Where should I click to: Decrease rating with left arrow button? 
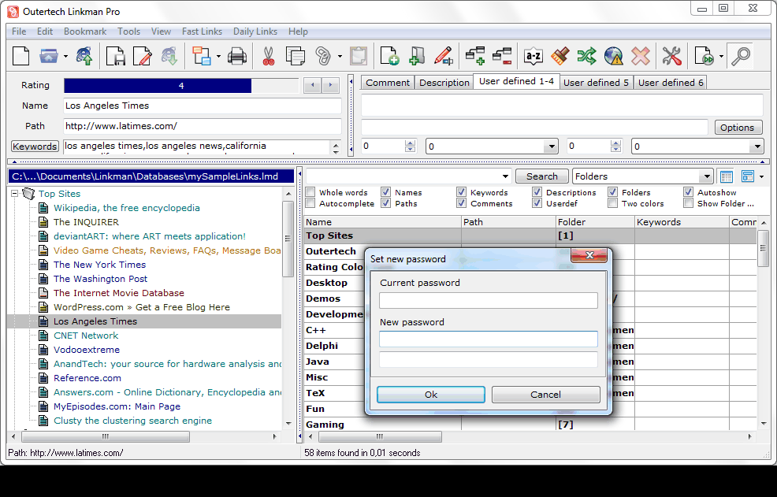click(x=312, y=85)
